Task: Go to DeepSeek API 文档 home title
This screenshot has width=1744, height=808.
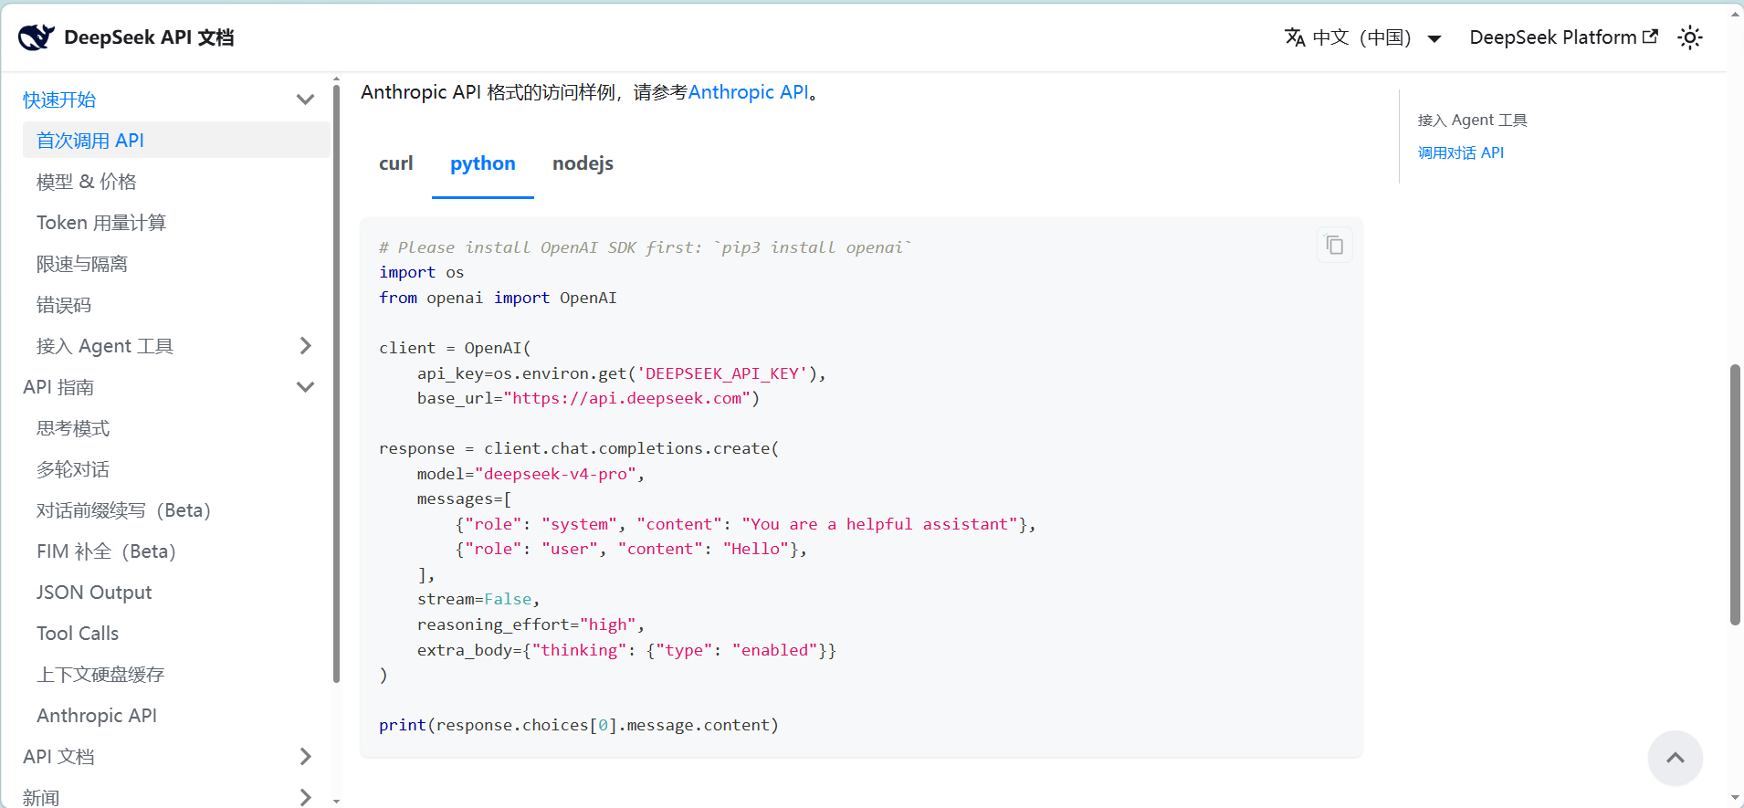Action: [x=149, y=37]
